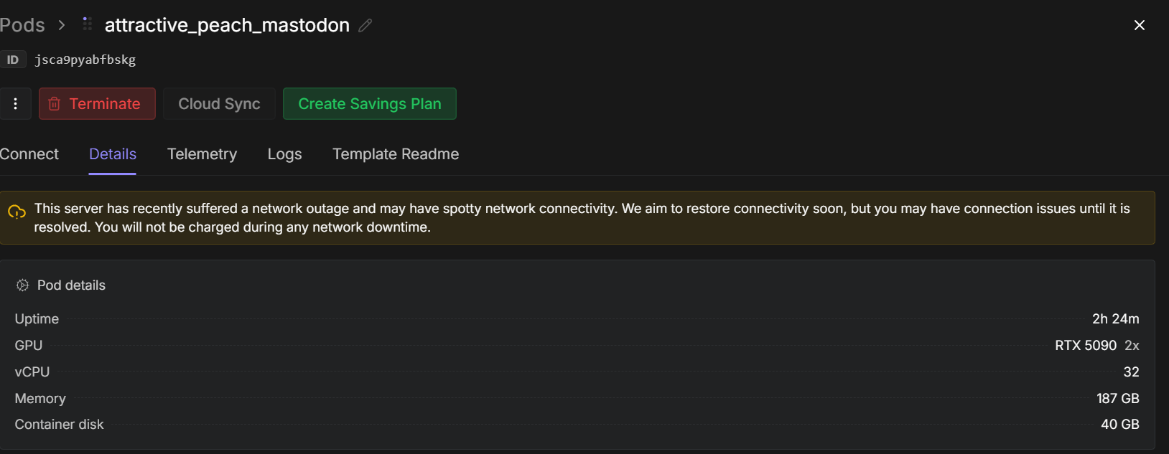
Task: Click the trash icon on Terminate
Action: coord(54,104)
